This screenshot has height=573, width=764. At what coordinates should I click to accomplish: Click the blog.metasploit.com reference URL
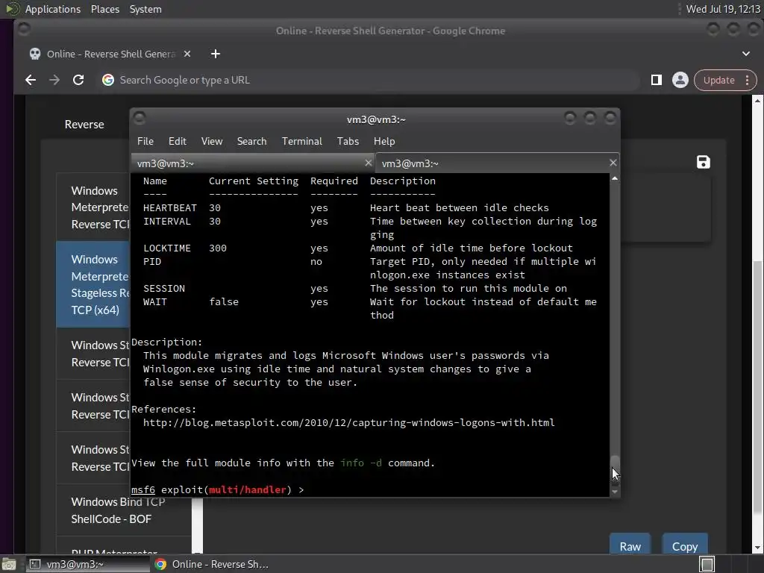click(349, 422)
